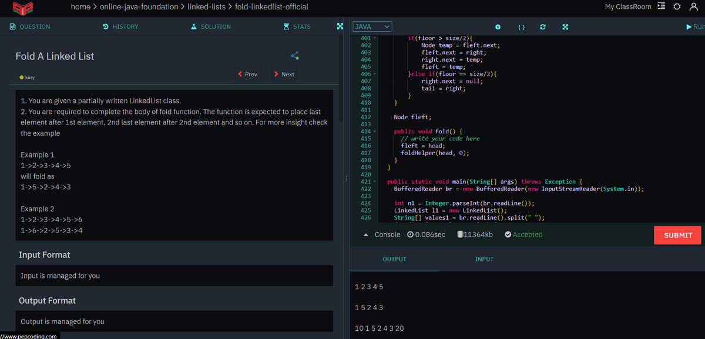Open My ClassRoom link
The image size is (705, 339).
[x=628, y=6]
